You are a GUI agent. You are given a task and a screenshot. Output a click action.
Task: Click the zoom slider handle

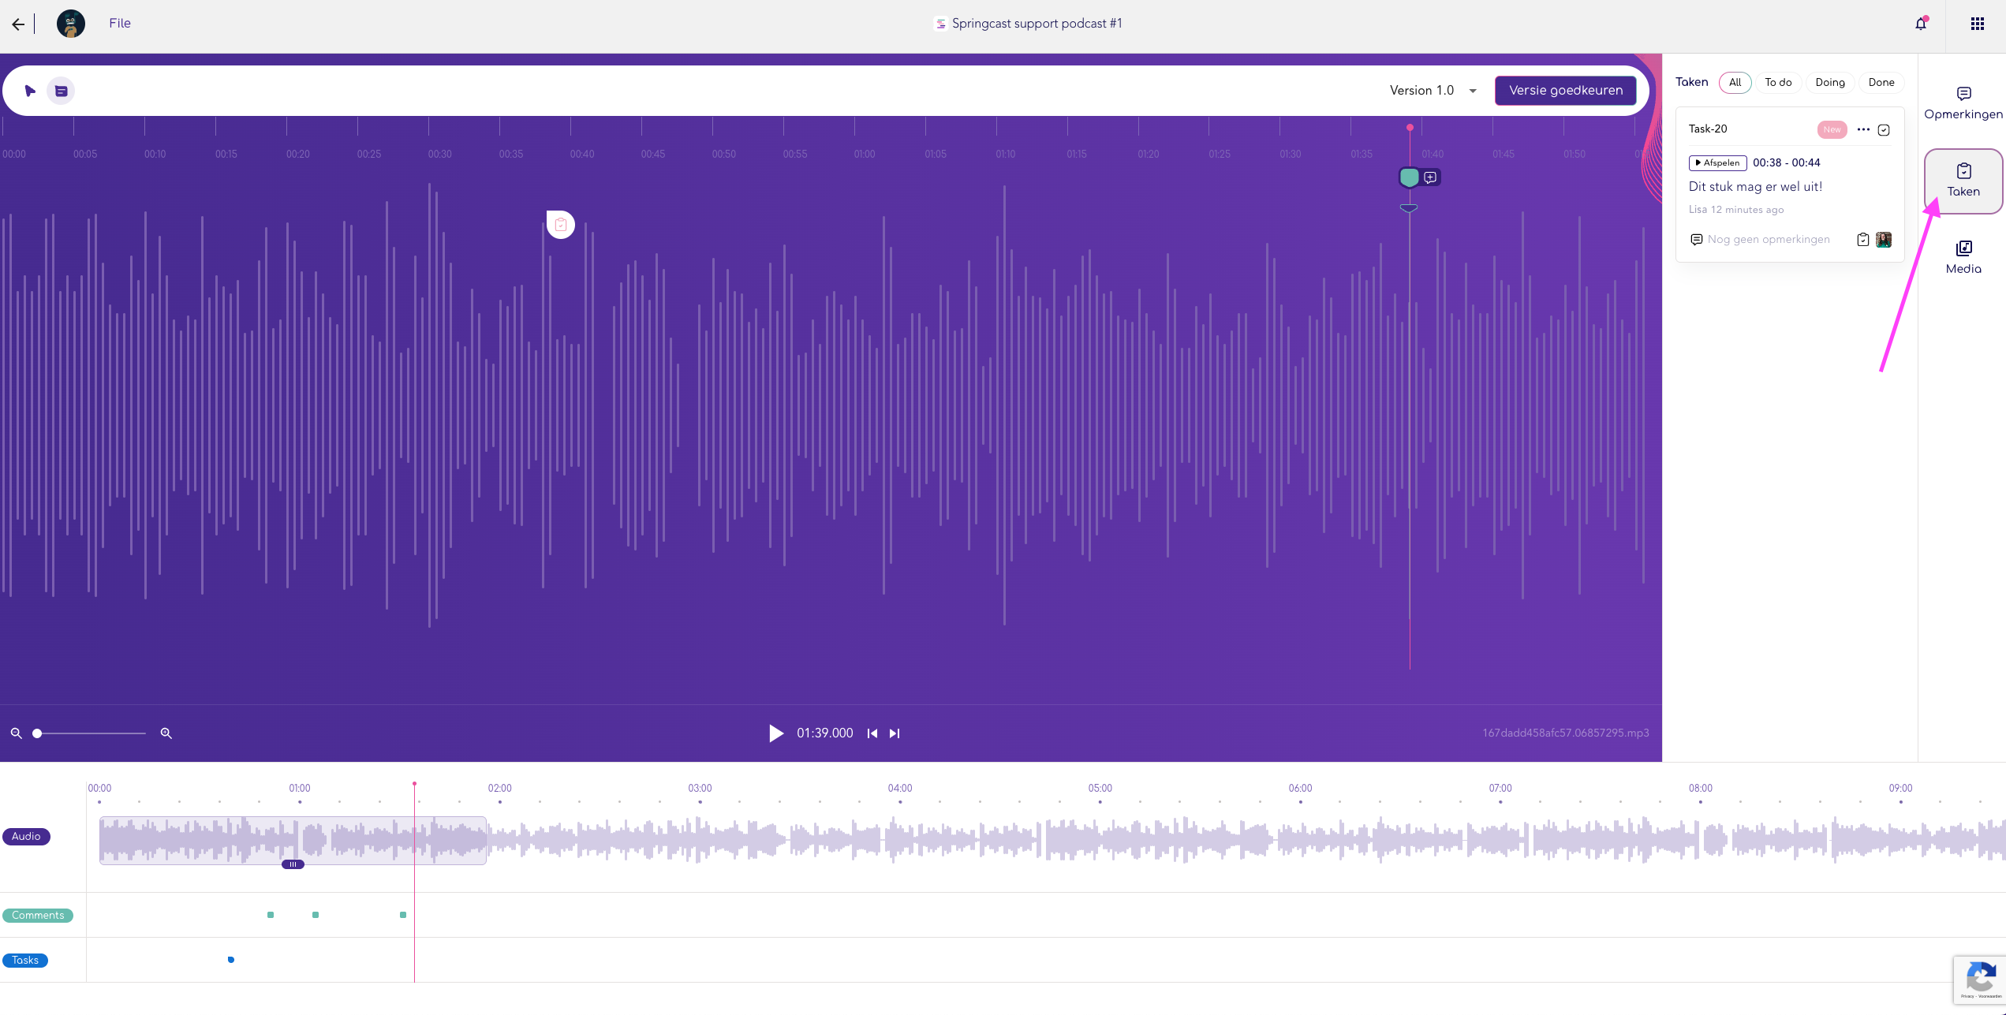coord(37,733)
